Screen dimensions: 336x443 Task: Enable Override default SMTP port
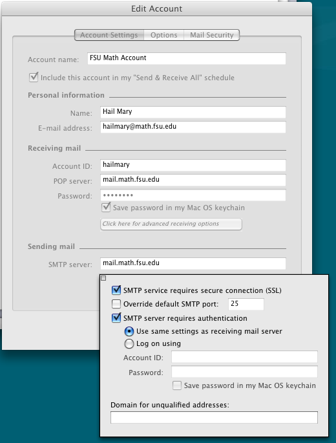pos(116,304)
